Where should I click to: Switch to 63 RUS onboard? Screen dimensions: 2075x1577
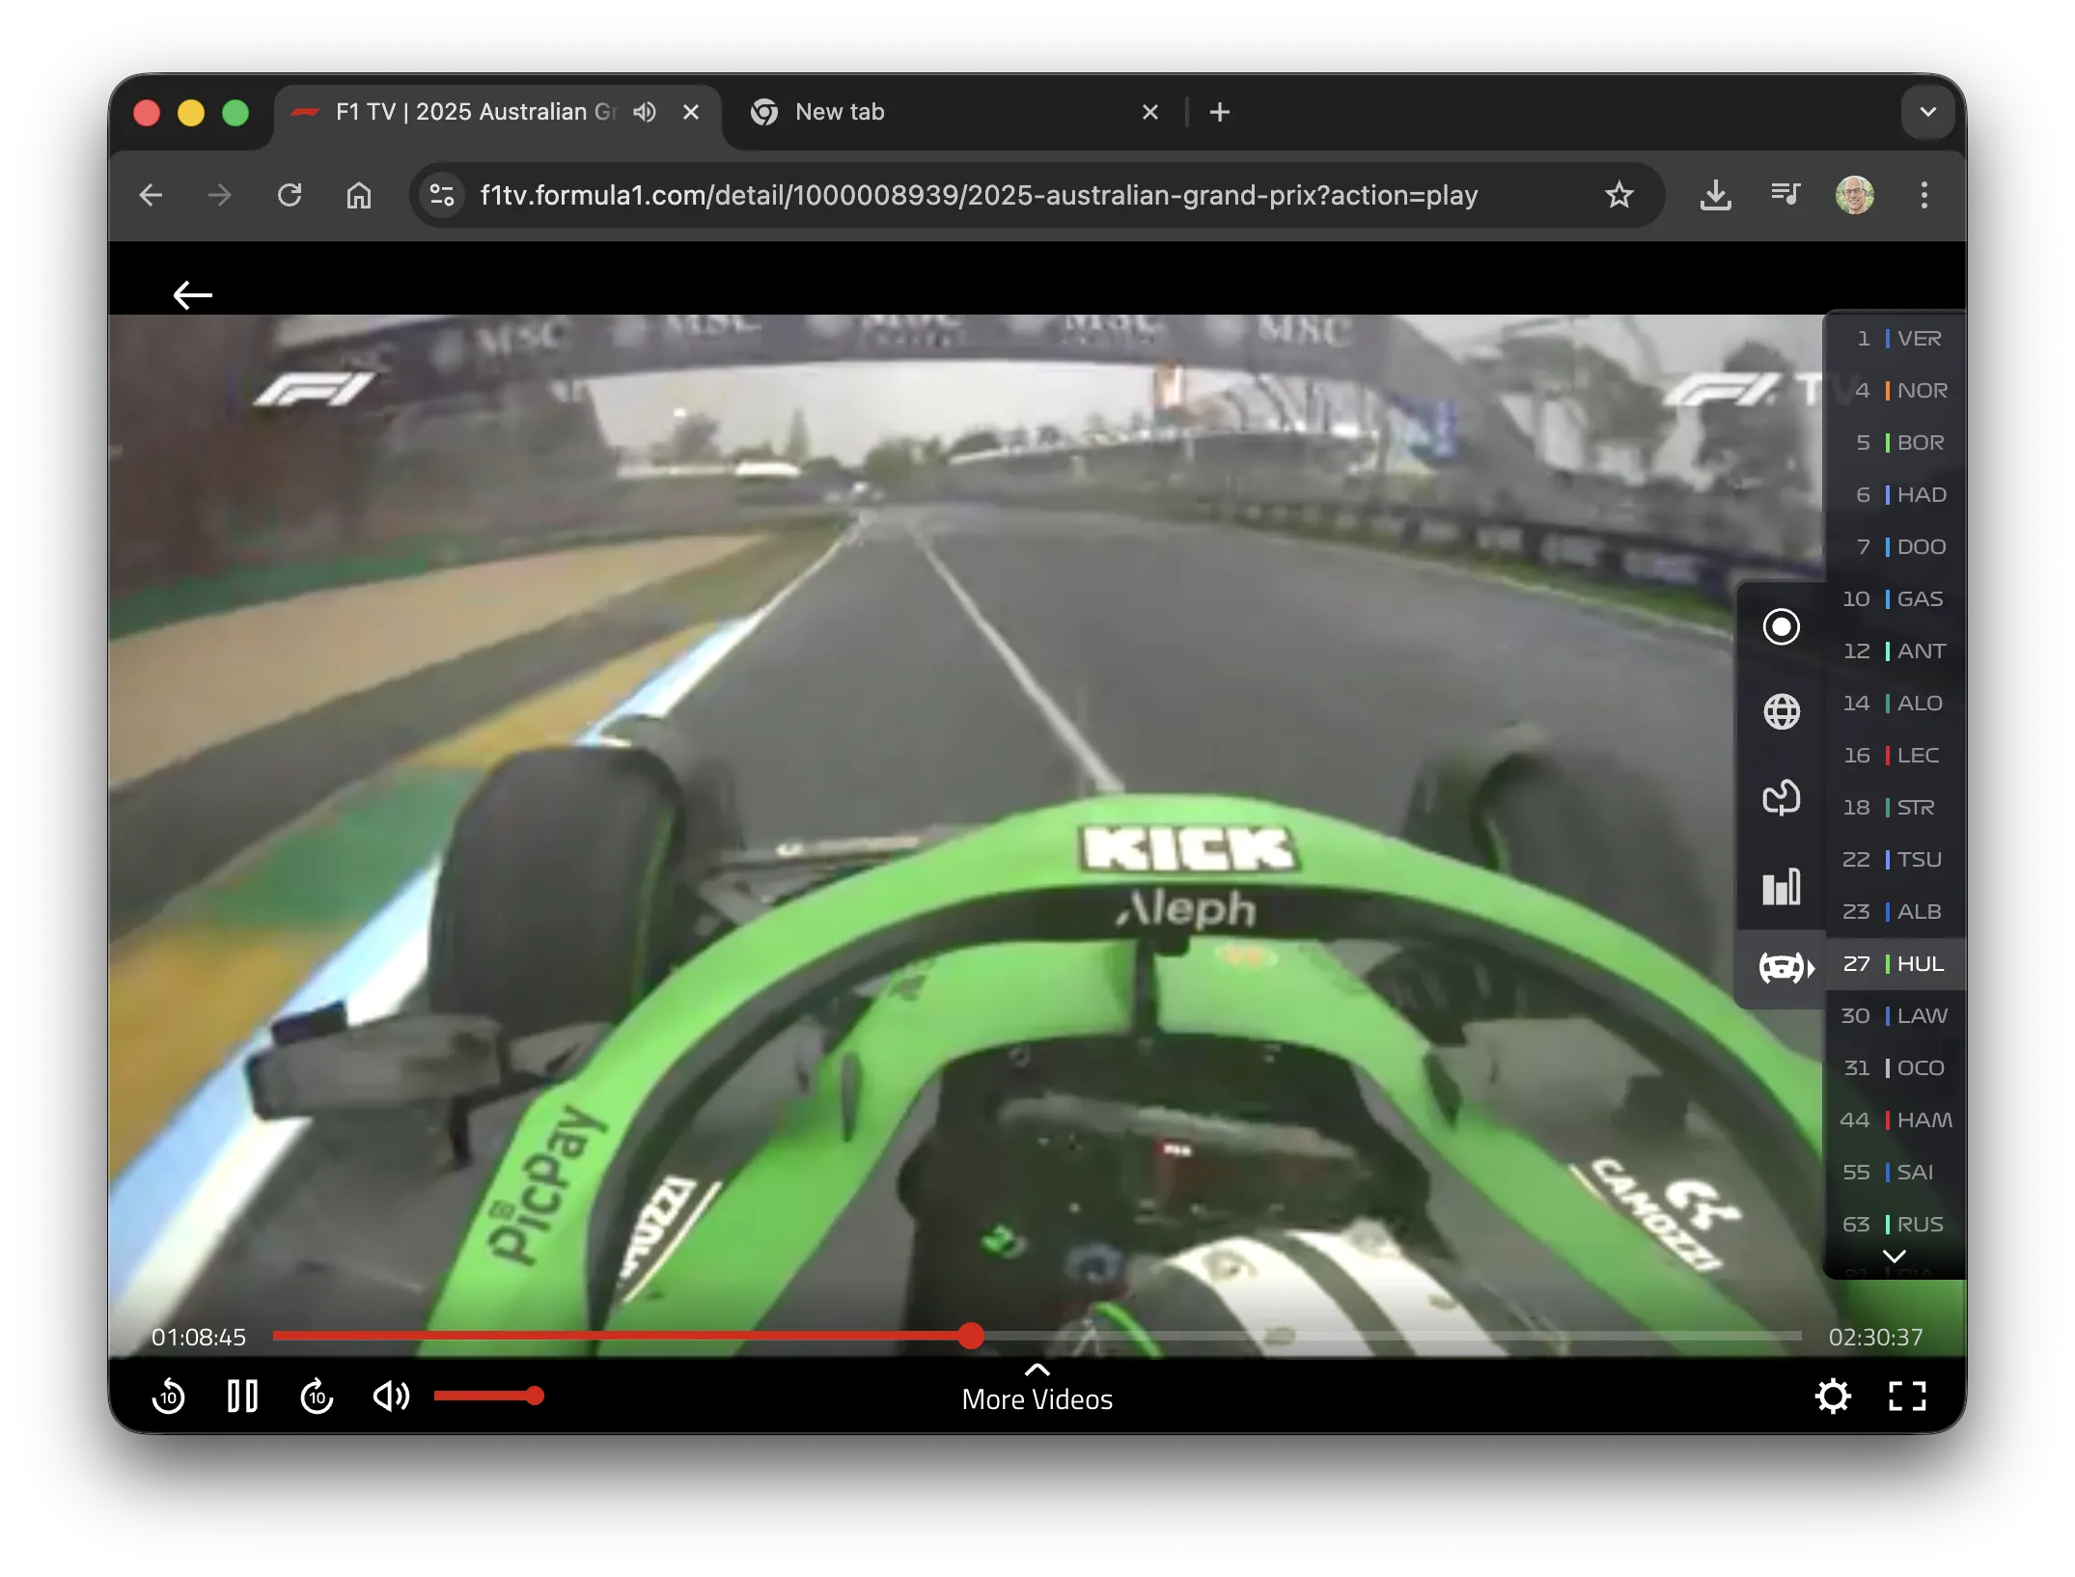[1896, 1224]
